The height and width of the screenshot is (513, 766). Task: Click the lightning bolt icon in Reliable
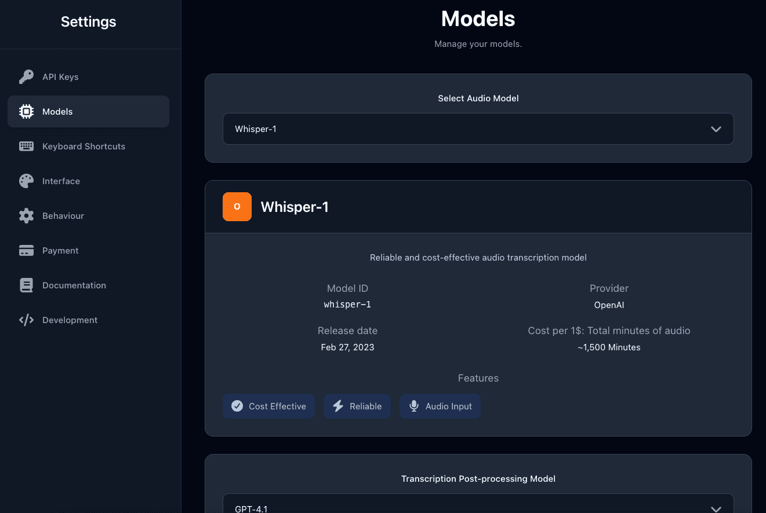(338, 406)
